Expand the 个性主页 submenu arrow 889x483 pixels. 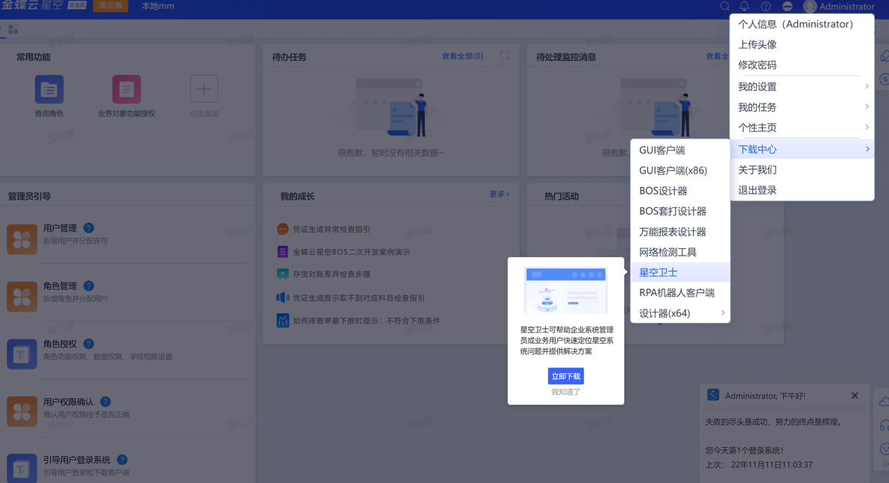coord(867,127)
